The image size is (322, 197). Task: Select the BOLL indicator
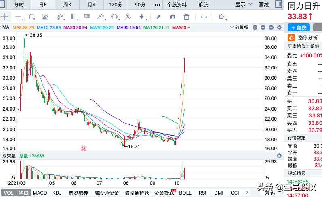[x=185, y=193]
